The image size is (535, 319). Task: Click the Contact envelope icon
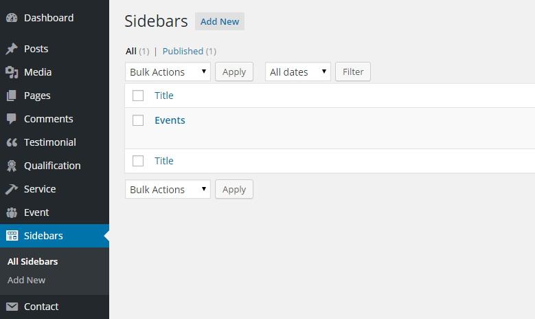pos(12,307)
